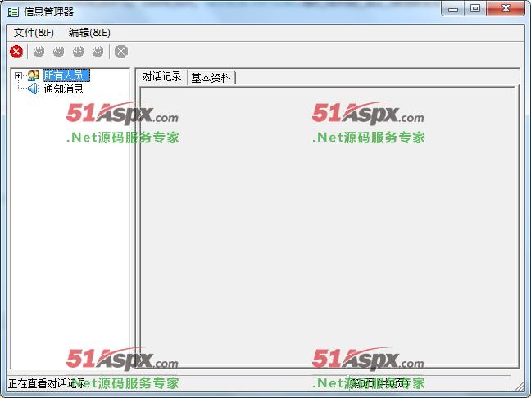Image resolution: width=531 pixels, height=398 pixels.
Task: Open the 文件(&F) menu
Action: (34, 33)
